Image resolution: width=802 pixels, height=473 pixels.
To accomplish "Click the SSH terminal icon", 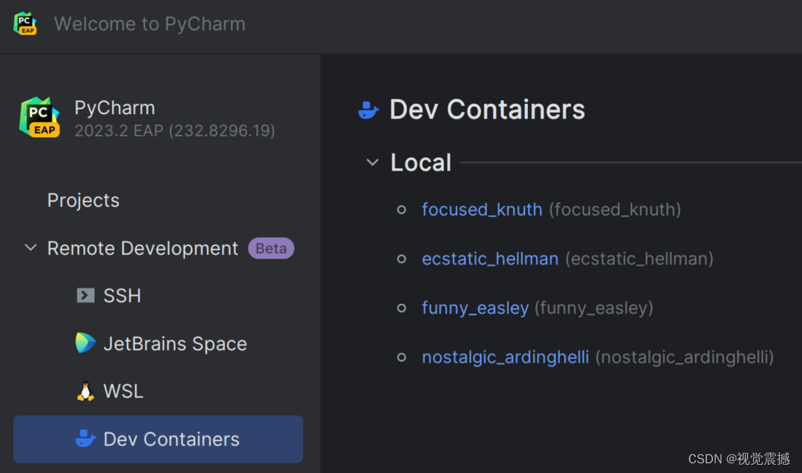I will [x=85, y=296].
